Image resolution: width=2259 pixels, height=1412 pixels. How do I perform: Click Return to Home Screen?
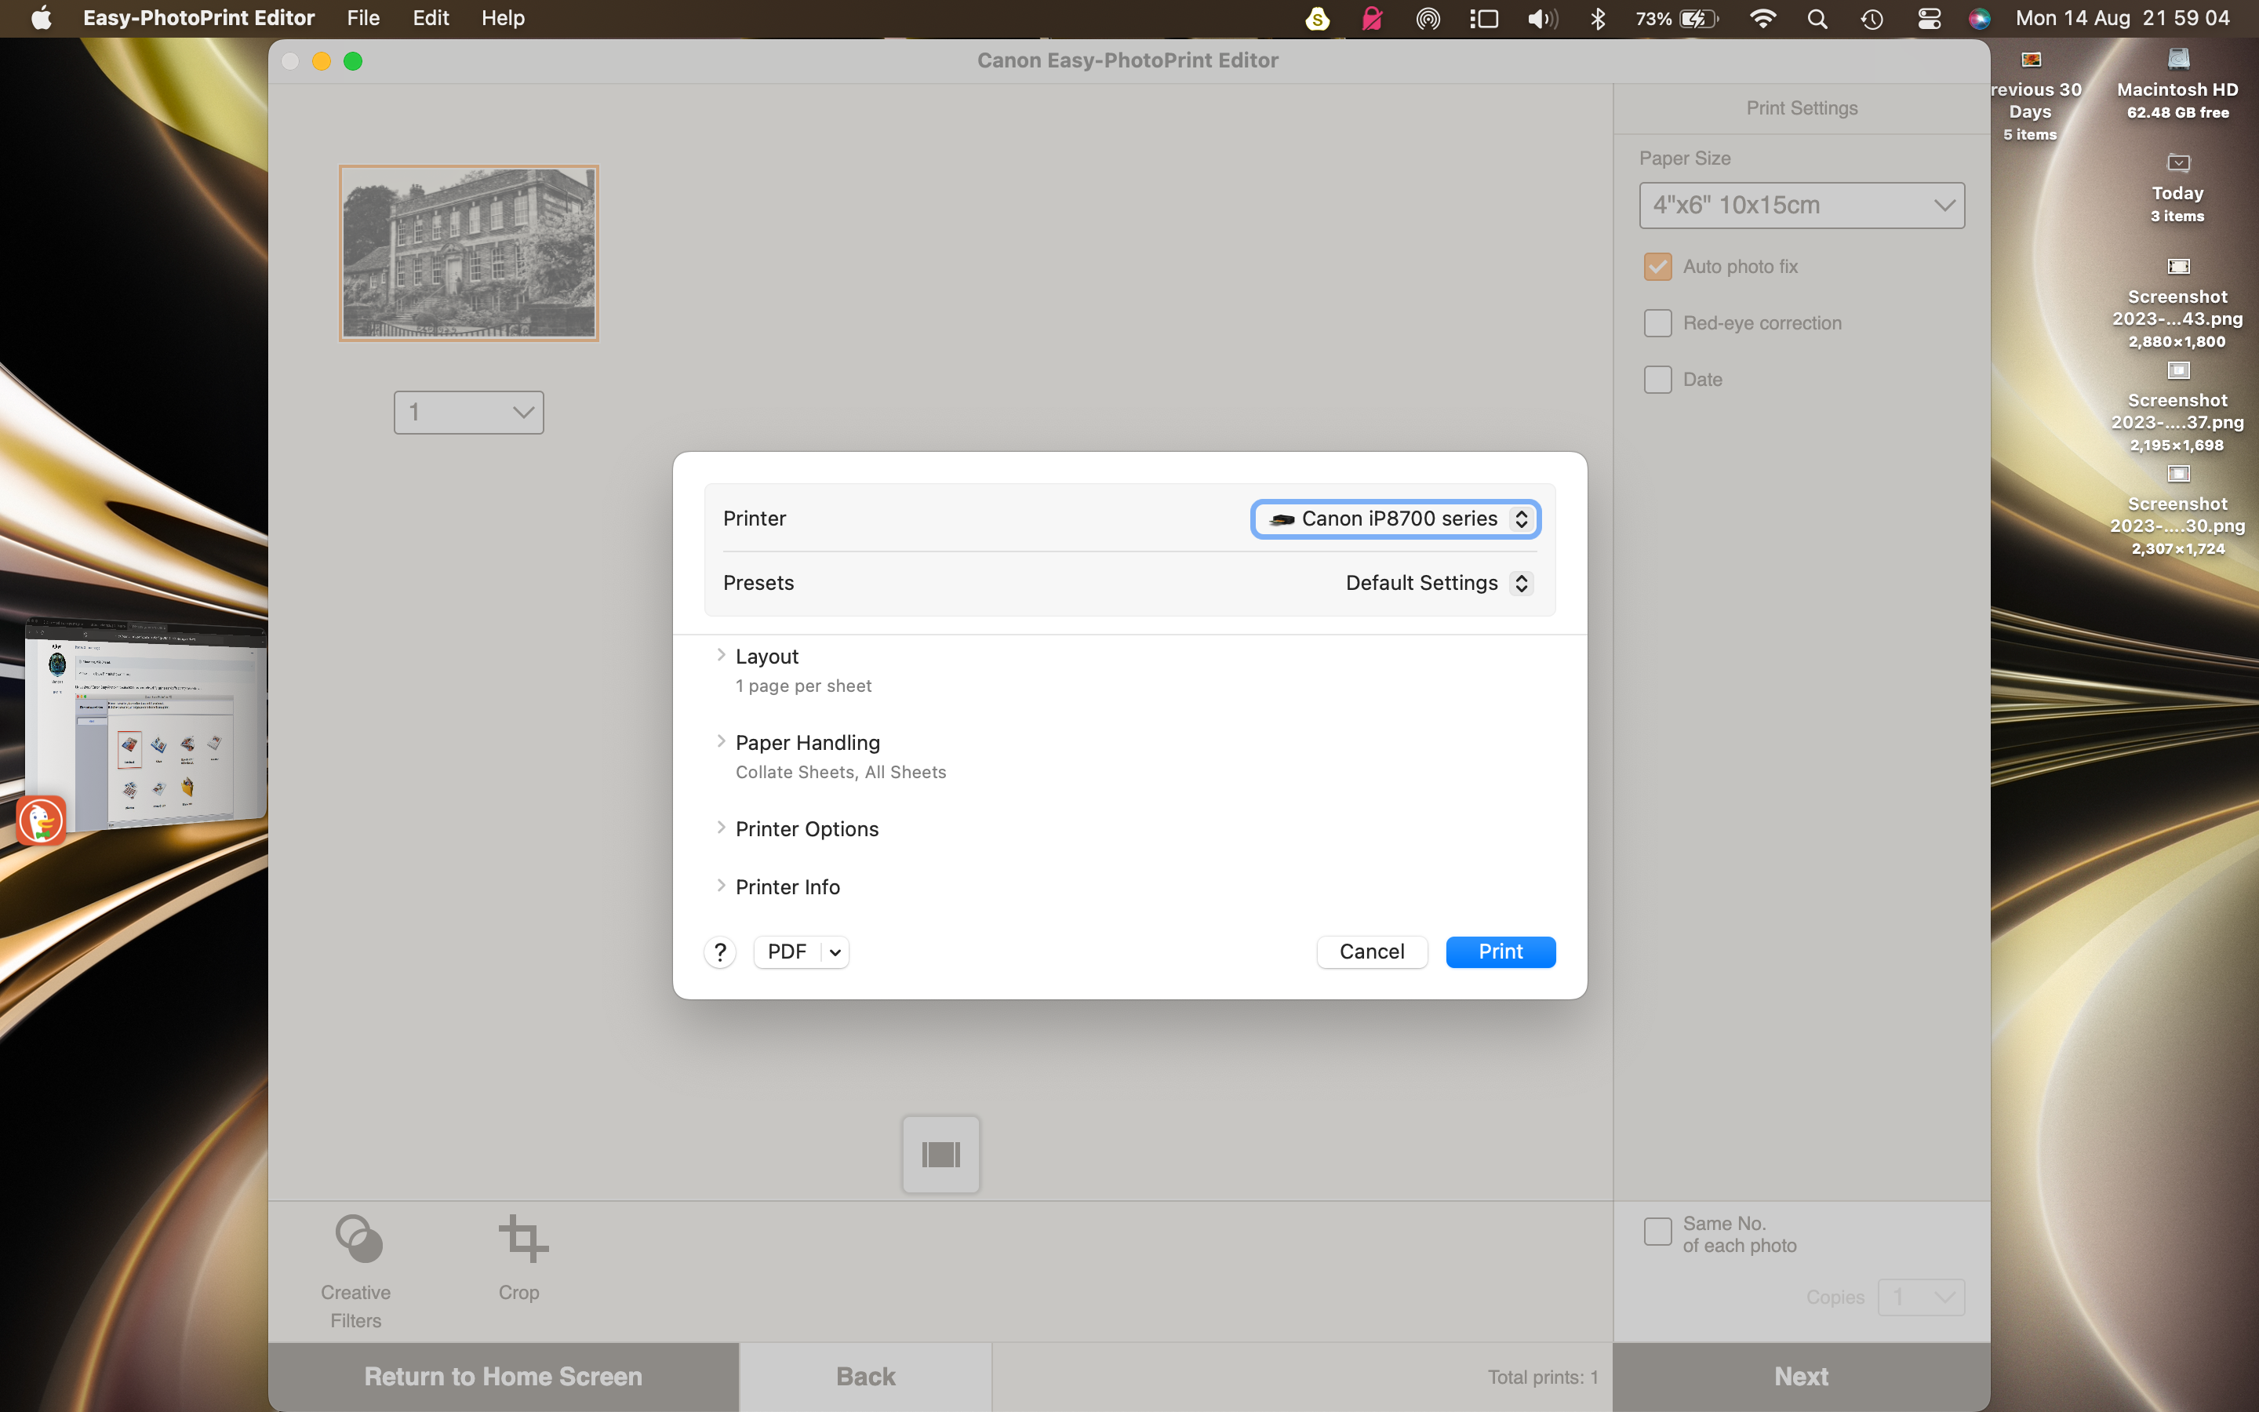[503, 1377]
